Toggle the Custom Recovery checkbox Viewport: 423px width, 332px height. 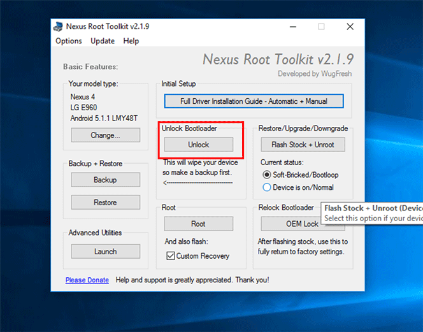171,256
